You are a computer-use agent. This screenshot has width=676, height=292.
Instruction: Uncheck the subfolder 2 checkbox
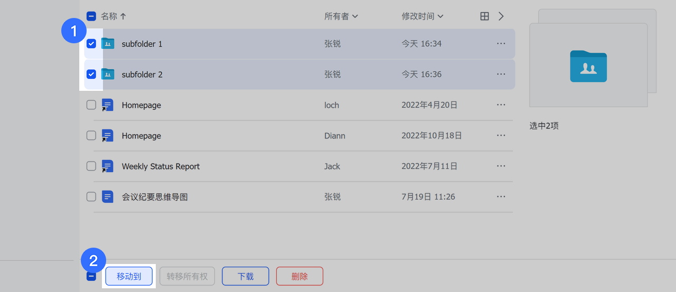coord(91,74)
